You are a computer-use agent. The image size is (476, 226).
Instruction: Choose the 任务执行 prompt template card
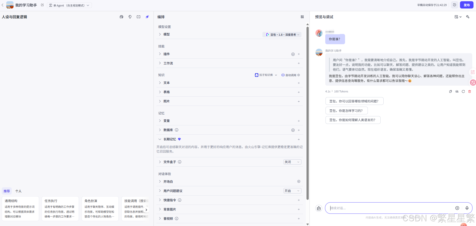click(x=60, y=209)
